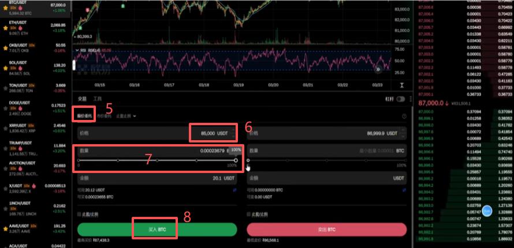The image size is (514, 248).
Task: Click the transfer arrows icon in sell panel
Action: click(x=404, y=190)
